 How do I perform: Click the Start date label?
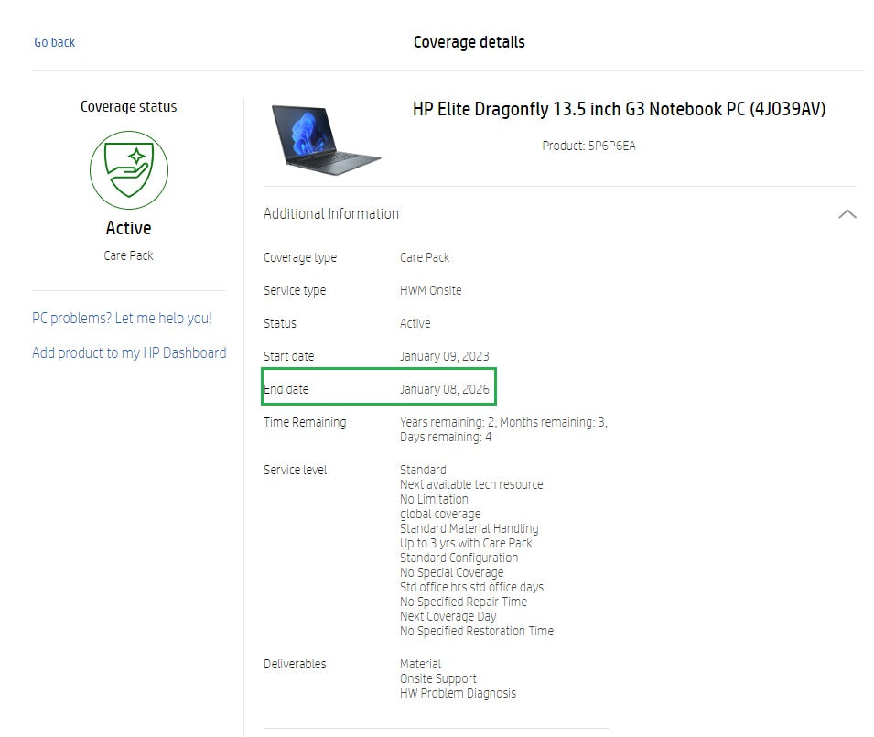click(x=288, y=356)
